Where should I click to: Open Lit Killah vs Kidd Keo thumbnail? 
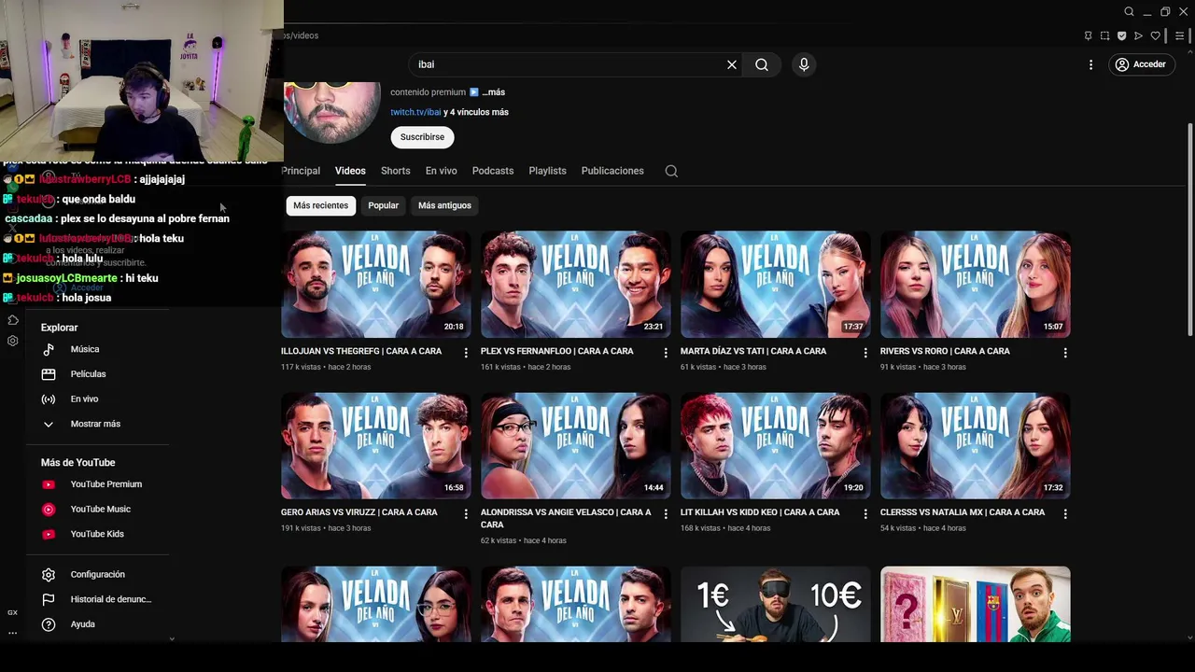[775, 446]
